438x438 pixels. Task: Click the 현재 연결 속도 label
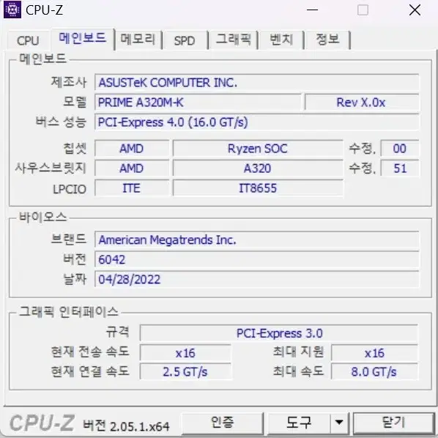pyautogui.click(x=90, y=371)
